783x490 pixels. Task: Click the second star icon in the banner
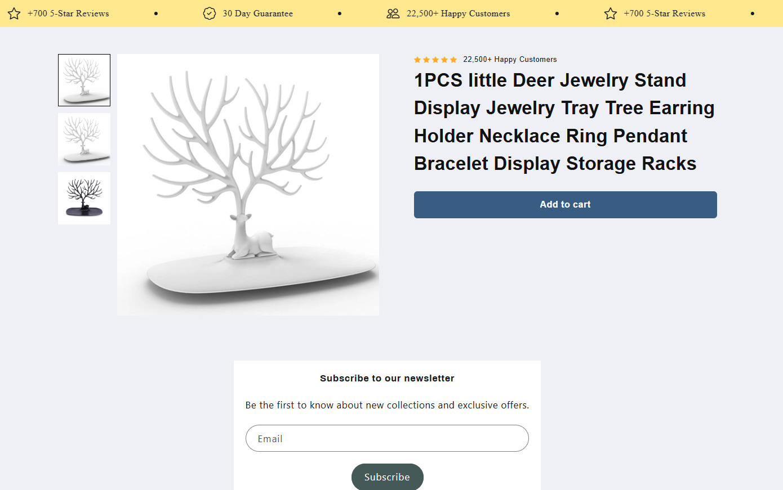click(611, 14)
